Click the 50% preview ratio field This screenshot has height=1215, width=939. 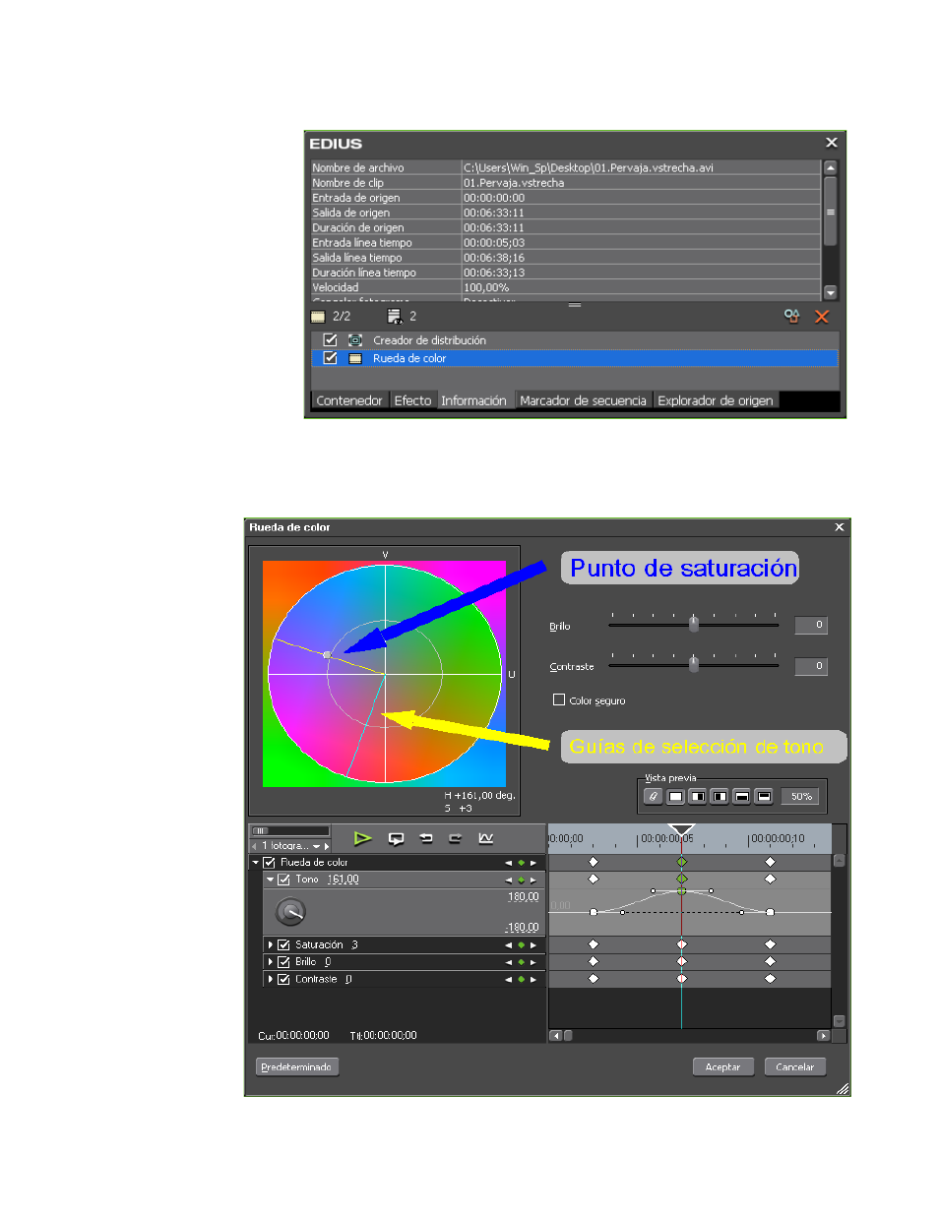[801, 796]
